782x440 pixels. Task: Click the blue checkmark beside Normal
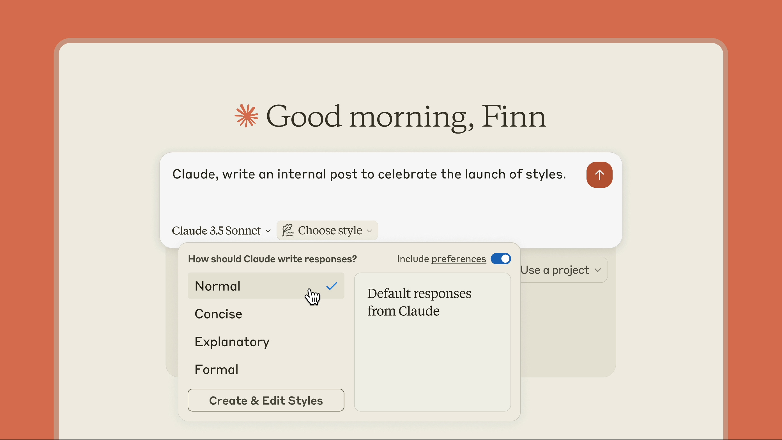[332, 286]
